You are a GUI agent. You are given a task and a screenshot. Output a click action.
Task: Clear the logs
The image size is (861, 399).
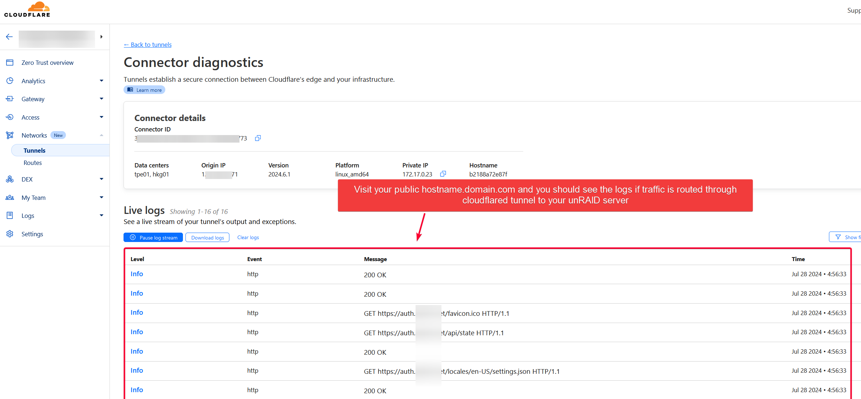pyautogui.click(x=248, y=237)
